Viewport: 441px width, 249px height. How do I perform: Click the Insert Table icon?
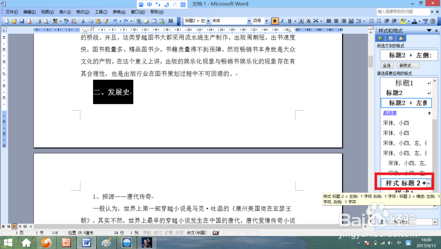click(x=154, y=21)
